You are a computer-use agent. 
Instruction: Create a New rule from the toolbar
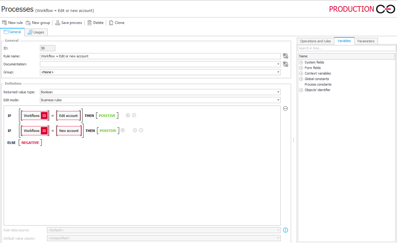12,22
